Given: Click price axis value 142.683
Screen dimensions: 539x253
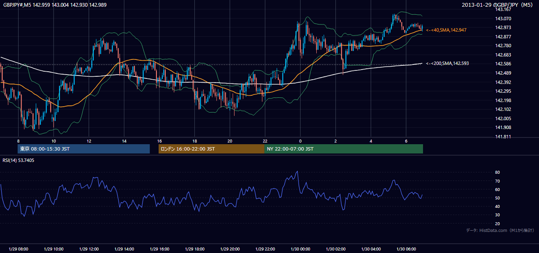Looking at the screenshot, I should click(503, 55).
